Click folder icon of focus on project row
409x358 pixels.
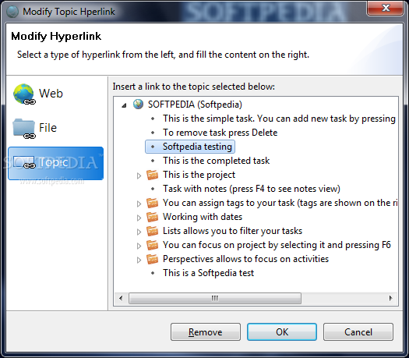153,245
